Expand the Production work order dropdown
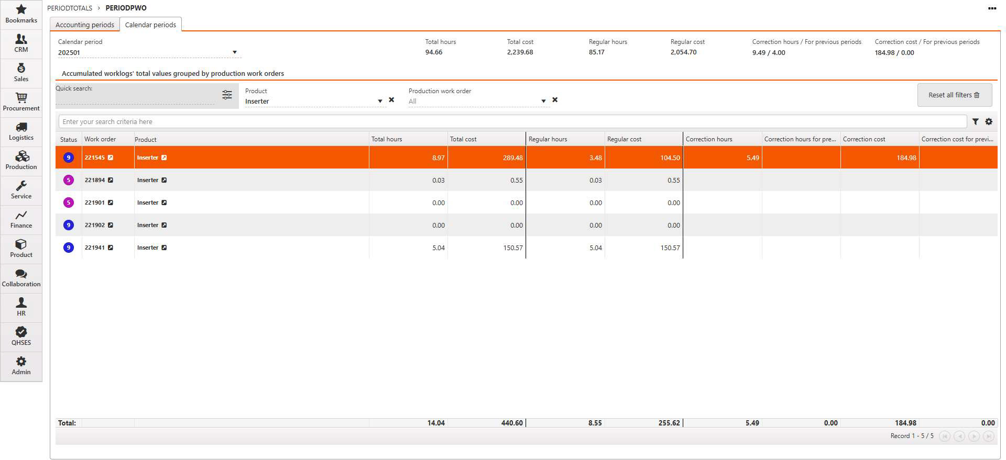This screenshot has width=1006, height=460. pyautogui.click(x=543, y=101)
